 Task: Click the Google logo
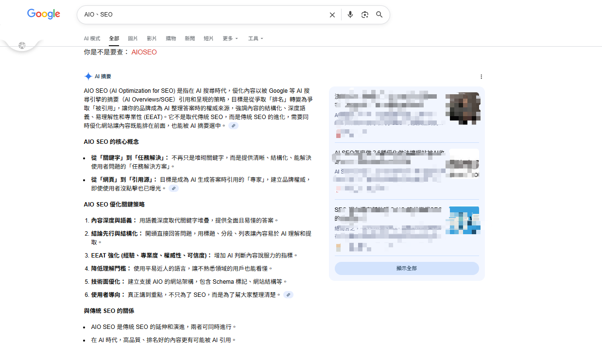pyautogui.click(x=44, y=14)
